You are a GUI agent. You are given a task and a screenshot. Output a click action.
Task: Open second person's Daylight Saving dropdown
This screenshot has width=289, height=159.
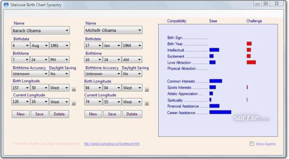(132, 74)
